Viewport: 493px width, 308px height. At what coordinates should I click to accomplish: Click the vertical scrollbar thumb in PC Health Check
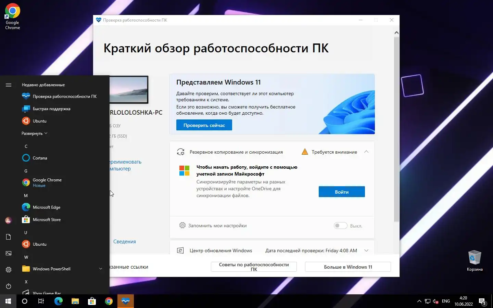coord(396,129)
